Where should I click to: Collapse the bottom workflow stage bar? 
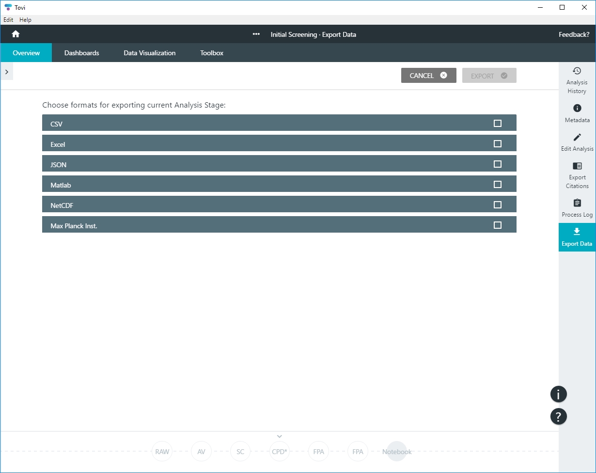(x=280, y=437)
